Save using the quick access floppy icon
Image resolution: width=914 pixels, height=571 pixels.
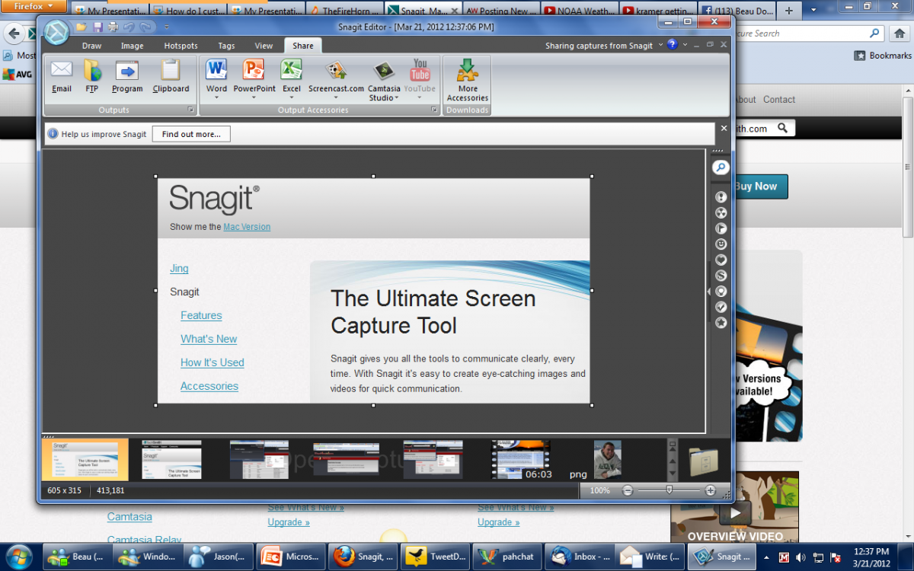click(x=97, y=27)
